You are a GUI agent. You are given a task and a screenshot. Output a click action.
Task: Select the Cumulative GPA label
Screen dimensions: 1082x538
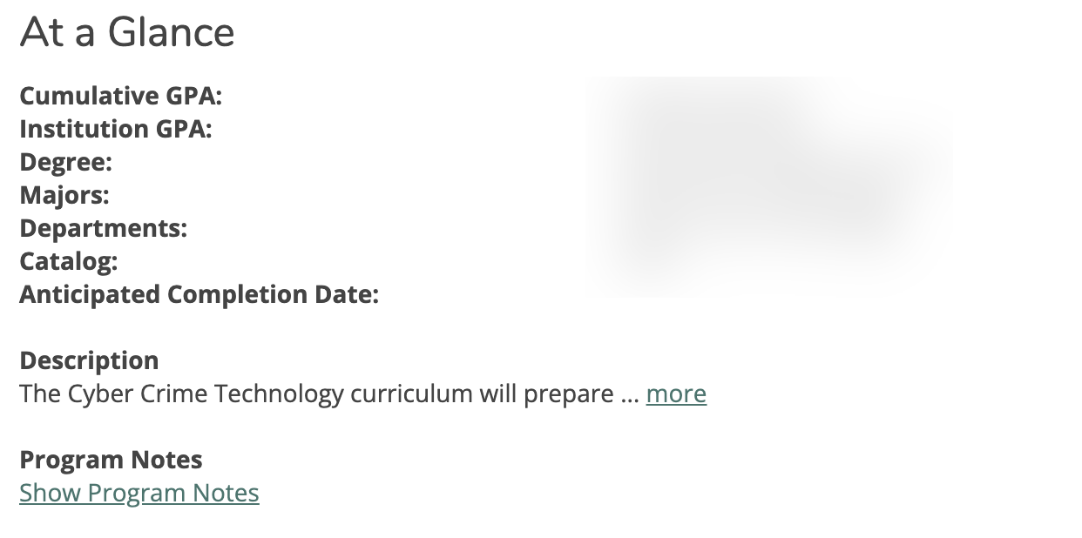(121, 96)
